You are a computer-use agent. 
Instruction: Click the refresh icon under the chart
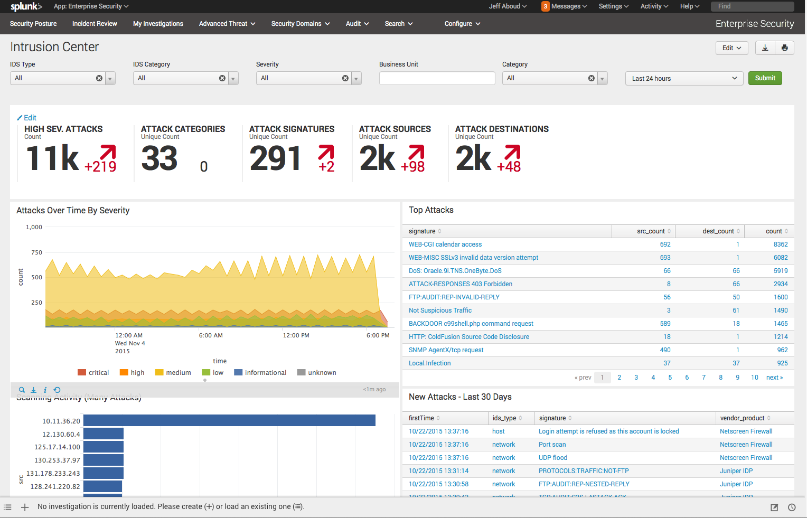pos(57,390)
